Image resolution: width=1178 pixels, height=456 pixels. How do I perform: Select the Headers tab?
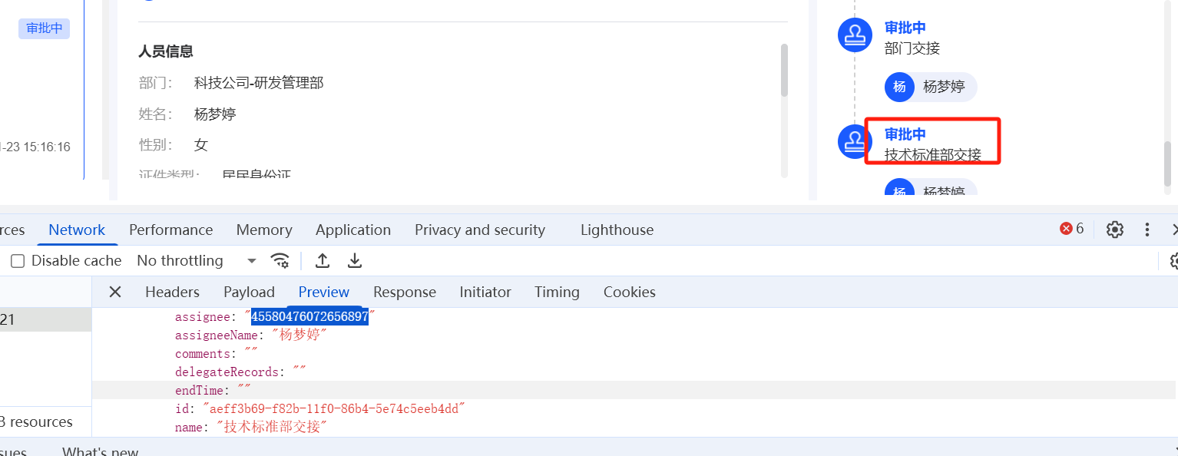[x=172, y=292]
